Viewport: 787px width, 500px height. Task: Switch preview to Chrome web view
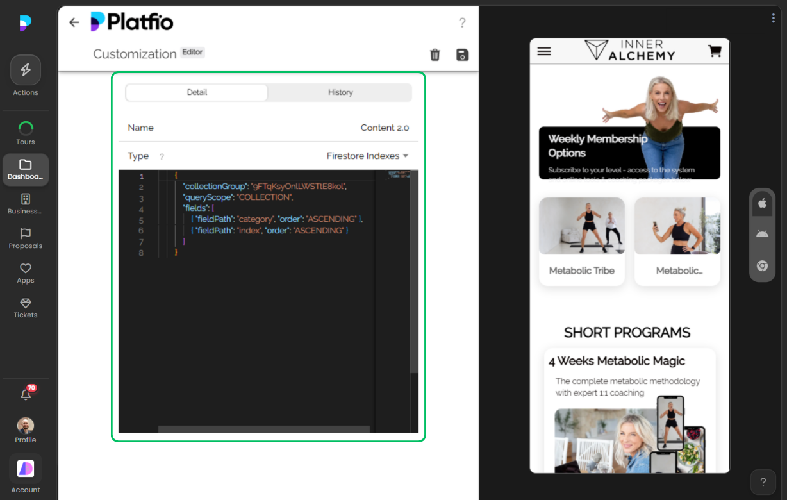pyautogui.click(x=762, y=265)
